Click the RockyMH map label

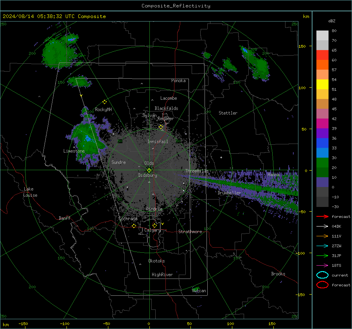coord(103,110)
